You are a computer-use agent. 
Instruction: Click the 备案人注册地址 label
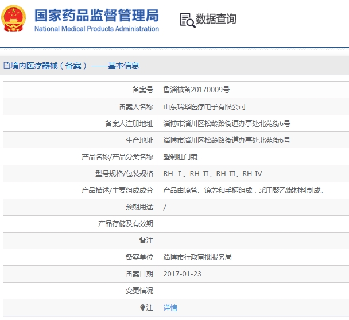pyautogui.click(x=129, y=123)
